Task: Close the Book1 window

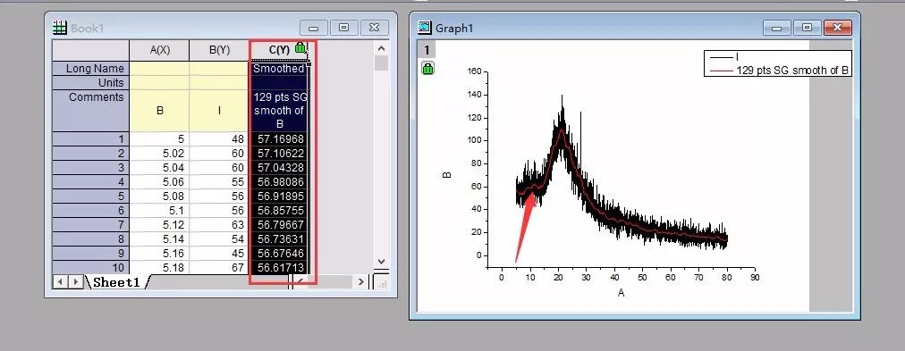Action: (374, 28)
